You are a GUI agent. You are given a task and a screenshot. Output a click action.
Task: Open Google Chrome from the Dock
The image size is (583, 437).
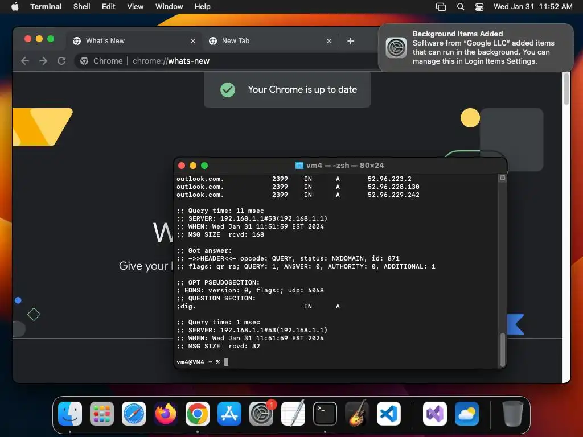tap(198, 414)
